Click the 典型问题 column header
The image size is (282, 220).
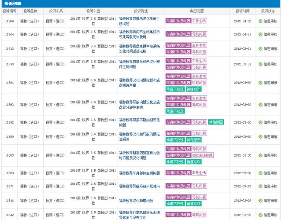pyautogui.click(x=197, y=11)
